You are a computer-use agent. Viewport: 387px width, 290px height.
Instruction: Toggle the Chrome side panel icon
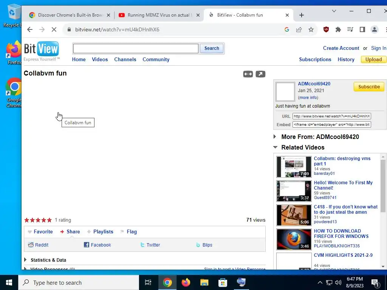point(362,29)
